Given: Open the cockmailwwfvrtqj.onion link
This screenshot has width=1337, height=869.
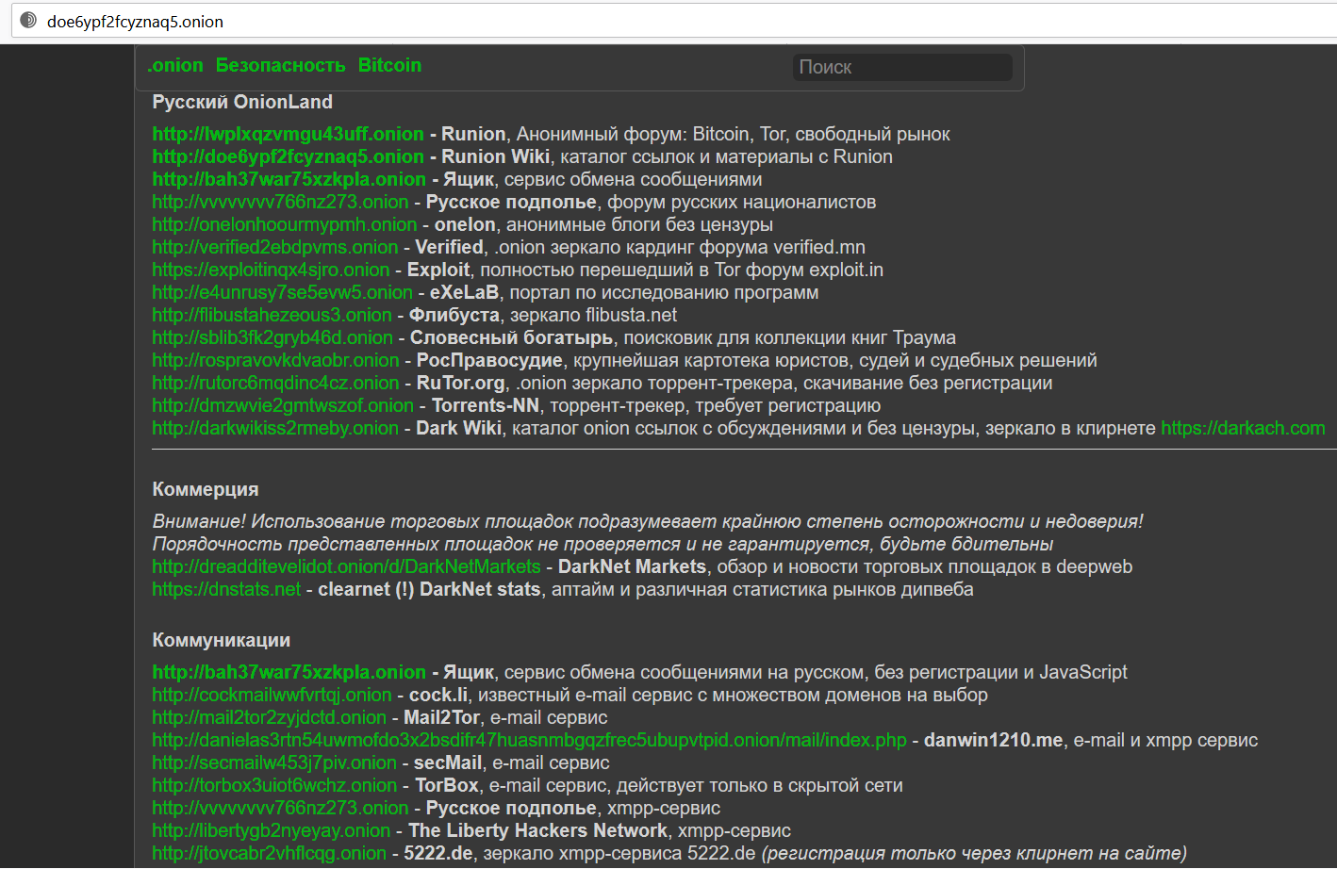Looking at the screenshot, I should [272, 695].
